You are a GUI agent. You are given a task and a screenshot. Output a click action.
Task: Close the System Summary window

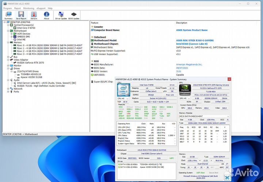click(229, 79)
